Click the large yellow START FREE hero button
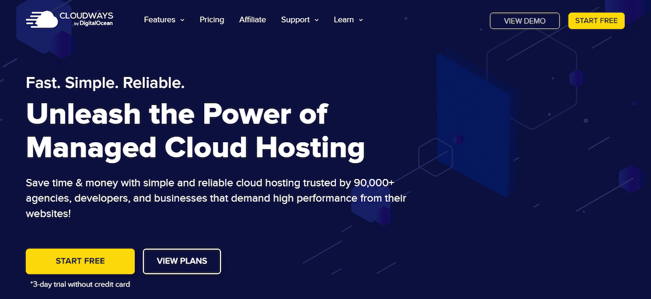This screenshot has height=299, width=651. [x=80, y=261]
